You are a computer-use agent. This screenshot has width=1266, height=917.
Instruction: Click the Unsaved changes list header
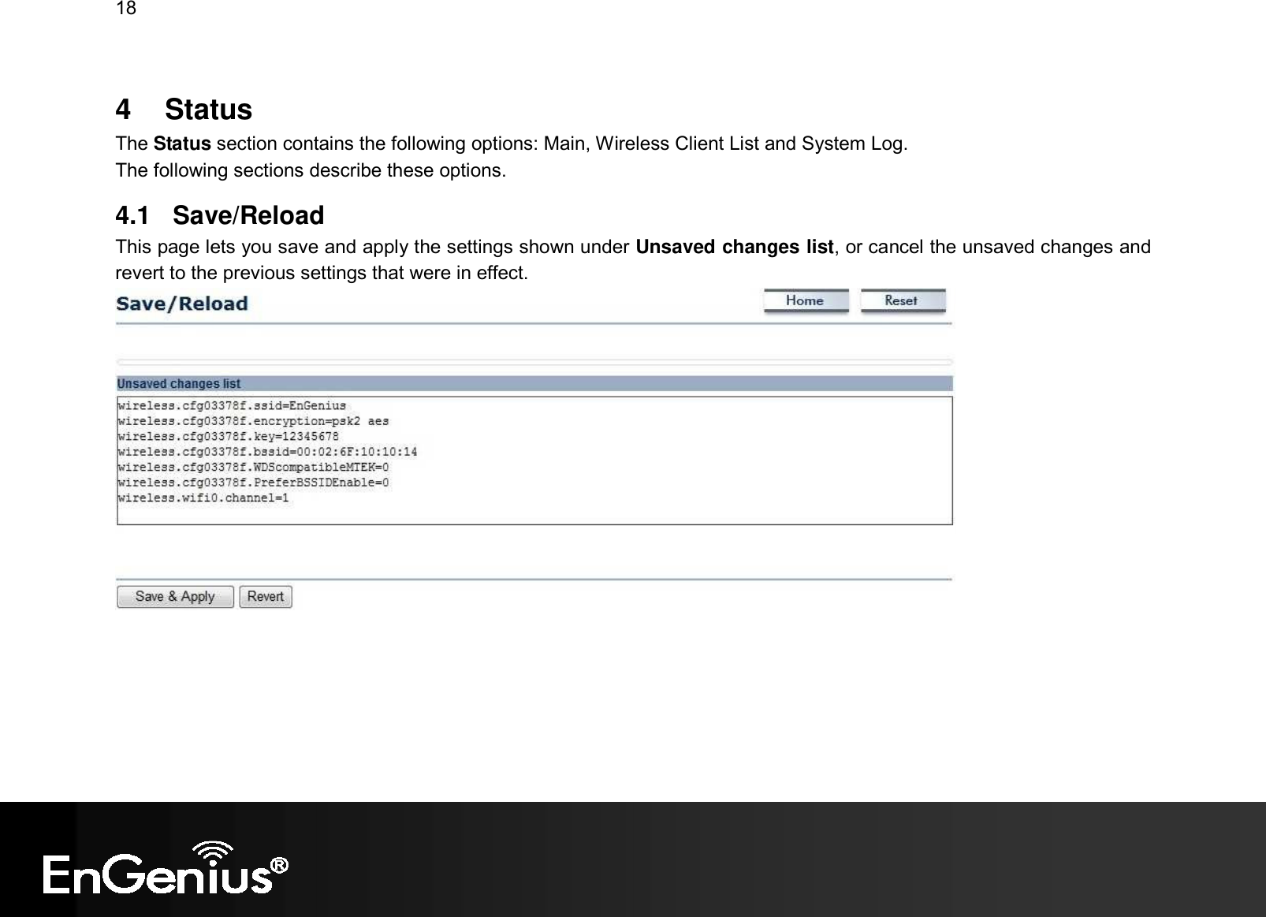(534, 384)
